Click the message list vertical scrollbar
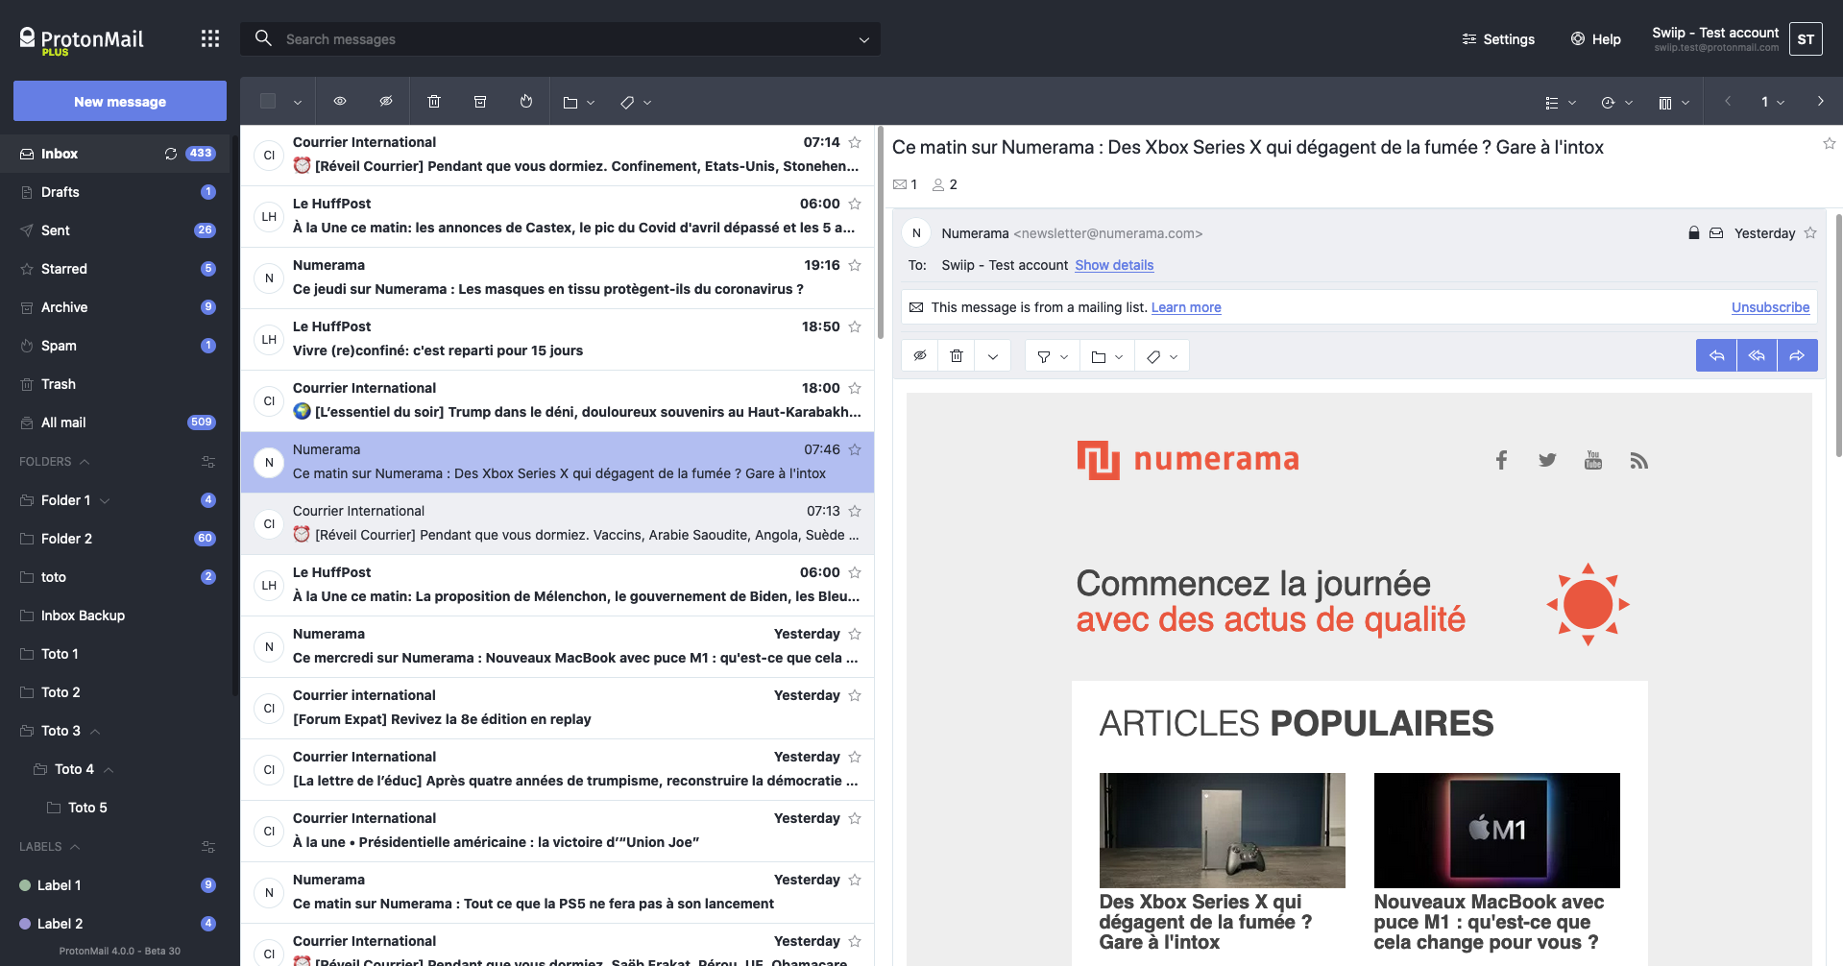Viewport: 1843px width, 966px height. [x=880, y=232]
